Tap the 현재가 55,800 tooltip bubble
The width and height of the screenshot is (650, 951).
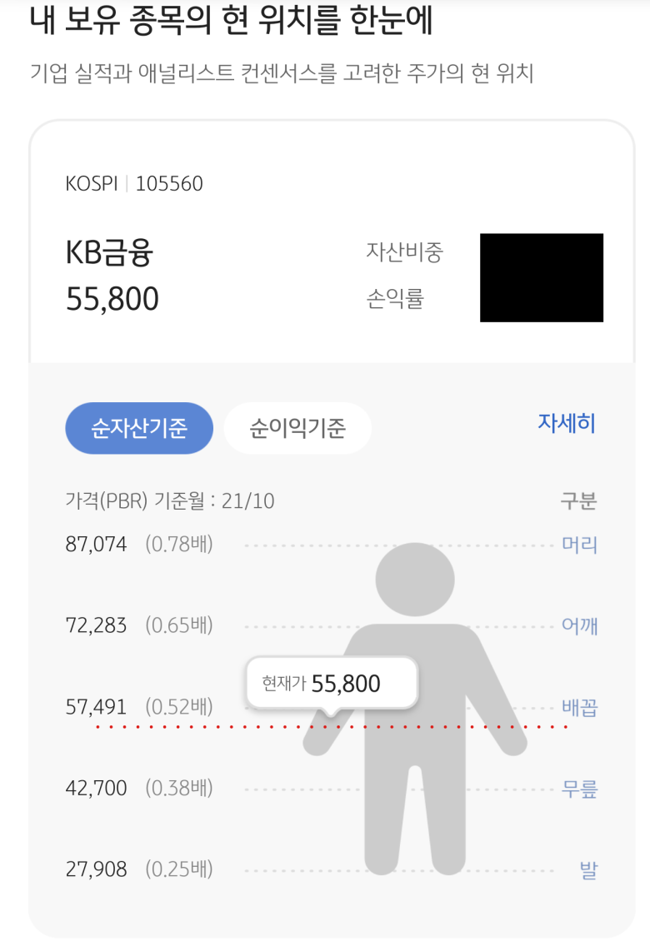tap(332, 684)
